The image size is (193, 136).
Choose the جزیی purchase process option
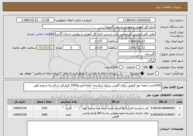tap(157, 74)
